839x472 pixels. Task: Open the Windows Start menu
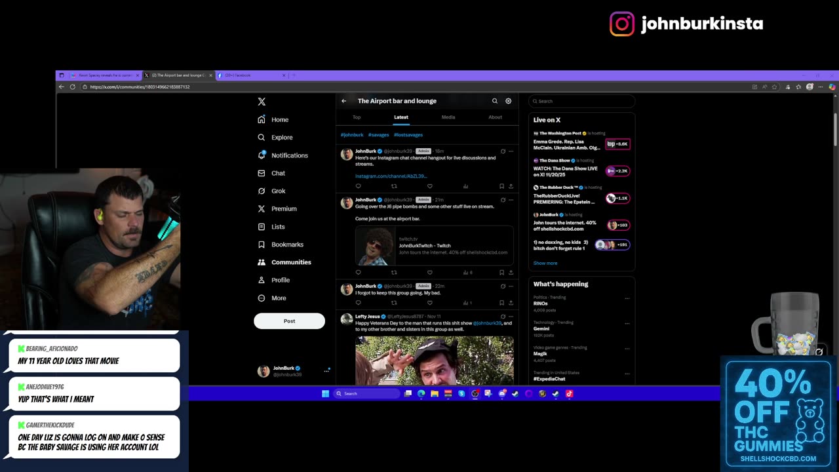coord(325,393)
